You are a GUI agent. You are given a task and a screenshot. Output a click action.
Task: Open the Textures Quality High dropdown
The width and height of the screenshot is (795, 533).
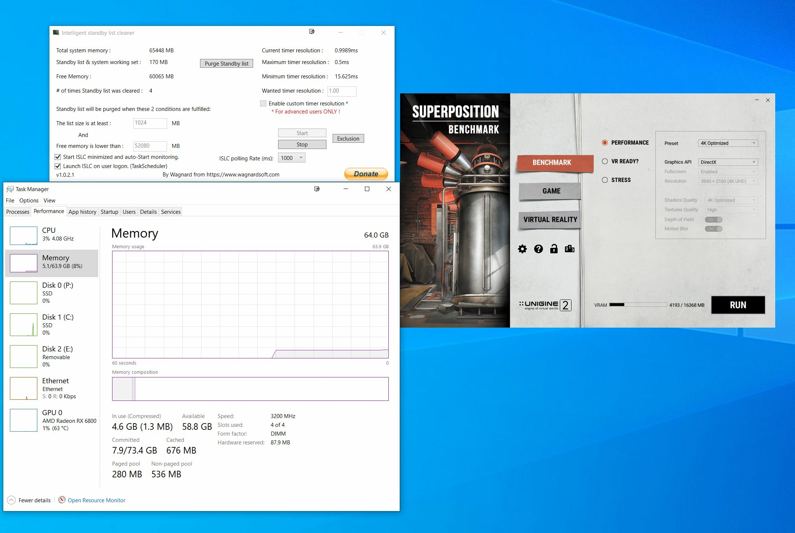tap(731, 210)
